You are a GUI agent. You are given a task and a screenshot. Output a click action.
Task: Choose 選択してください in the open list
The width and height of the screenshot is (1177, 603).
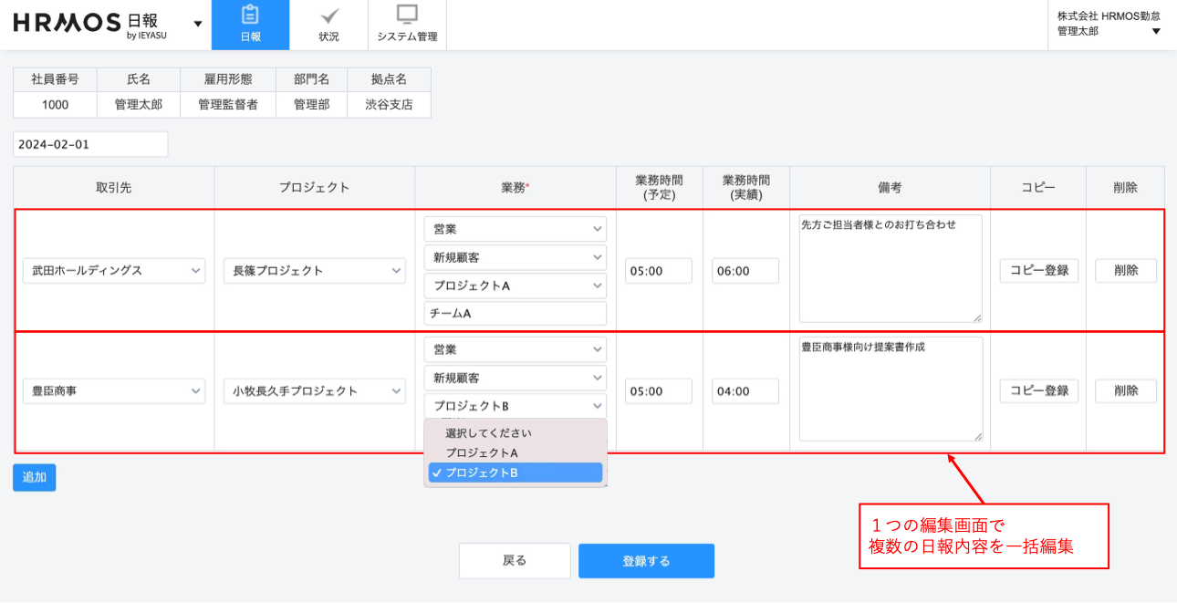pos(488,432)
